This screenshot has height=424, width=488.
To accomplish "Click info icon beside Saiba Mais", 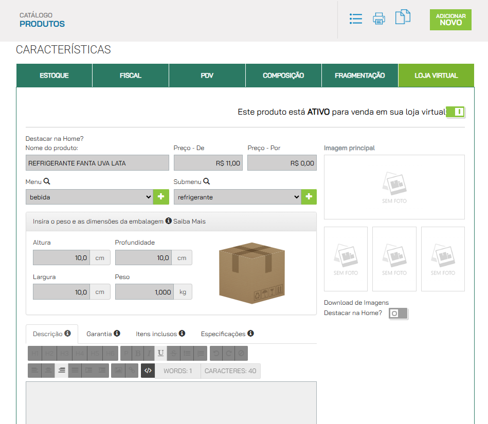I will click(x=168, y=221).
